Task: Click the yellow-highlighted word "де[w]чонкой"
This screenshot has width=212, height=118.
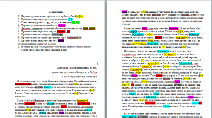Action: [139, 44]
